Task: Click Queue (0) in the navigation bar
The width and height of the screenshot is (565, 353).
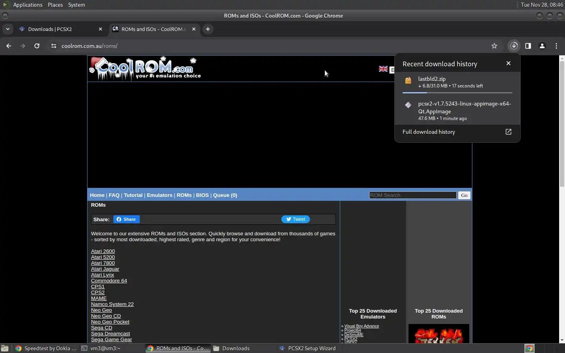Action: pos(225,195)
